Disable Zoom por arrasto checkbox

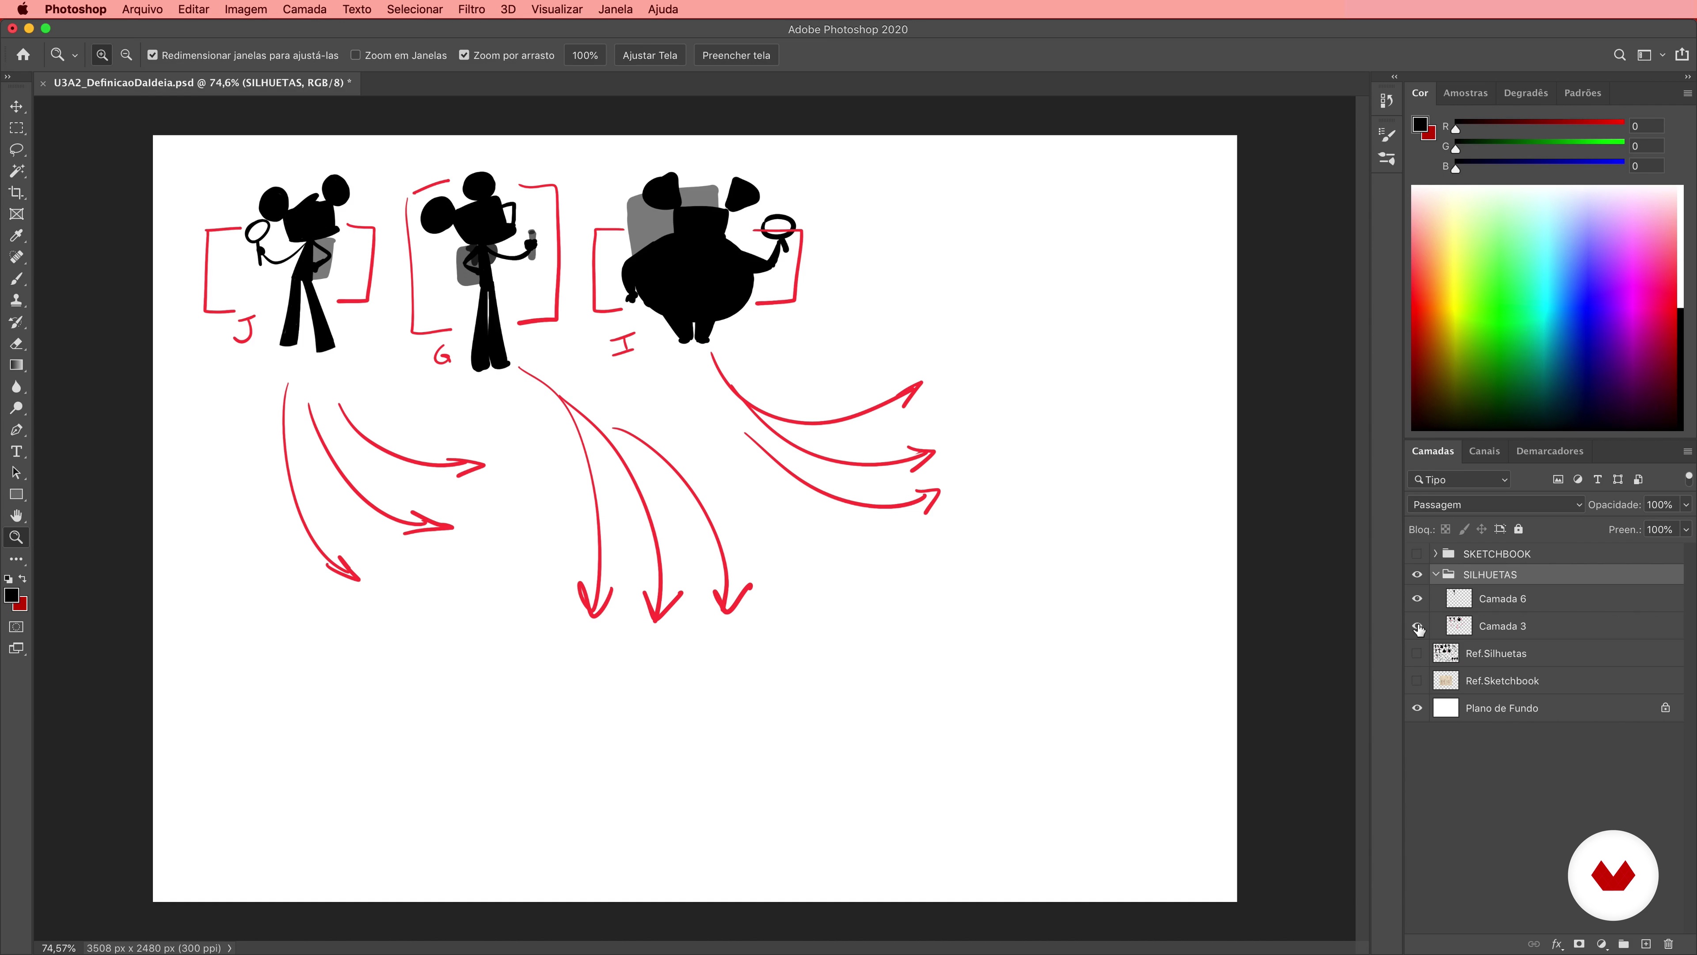[x=464, y=55]
